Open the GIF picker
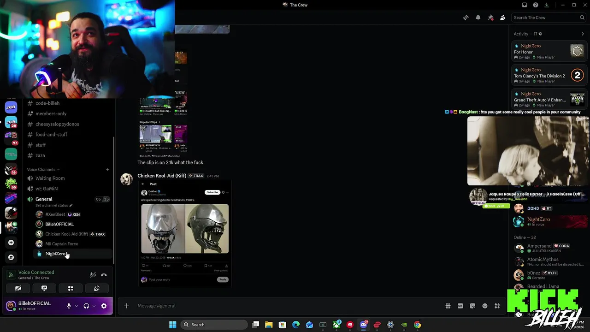 pyautogui.click(x=460, y=306)
